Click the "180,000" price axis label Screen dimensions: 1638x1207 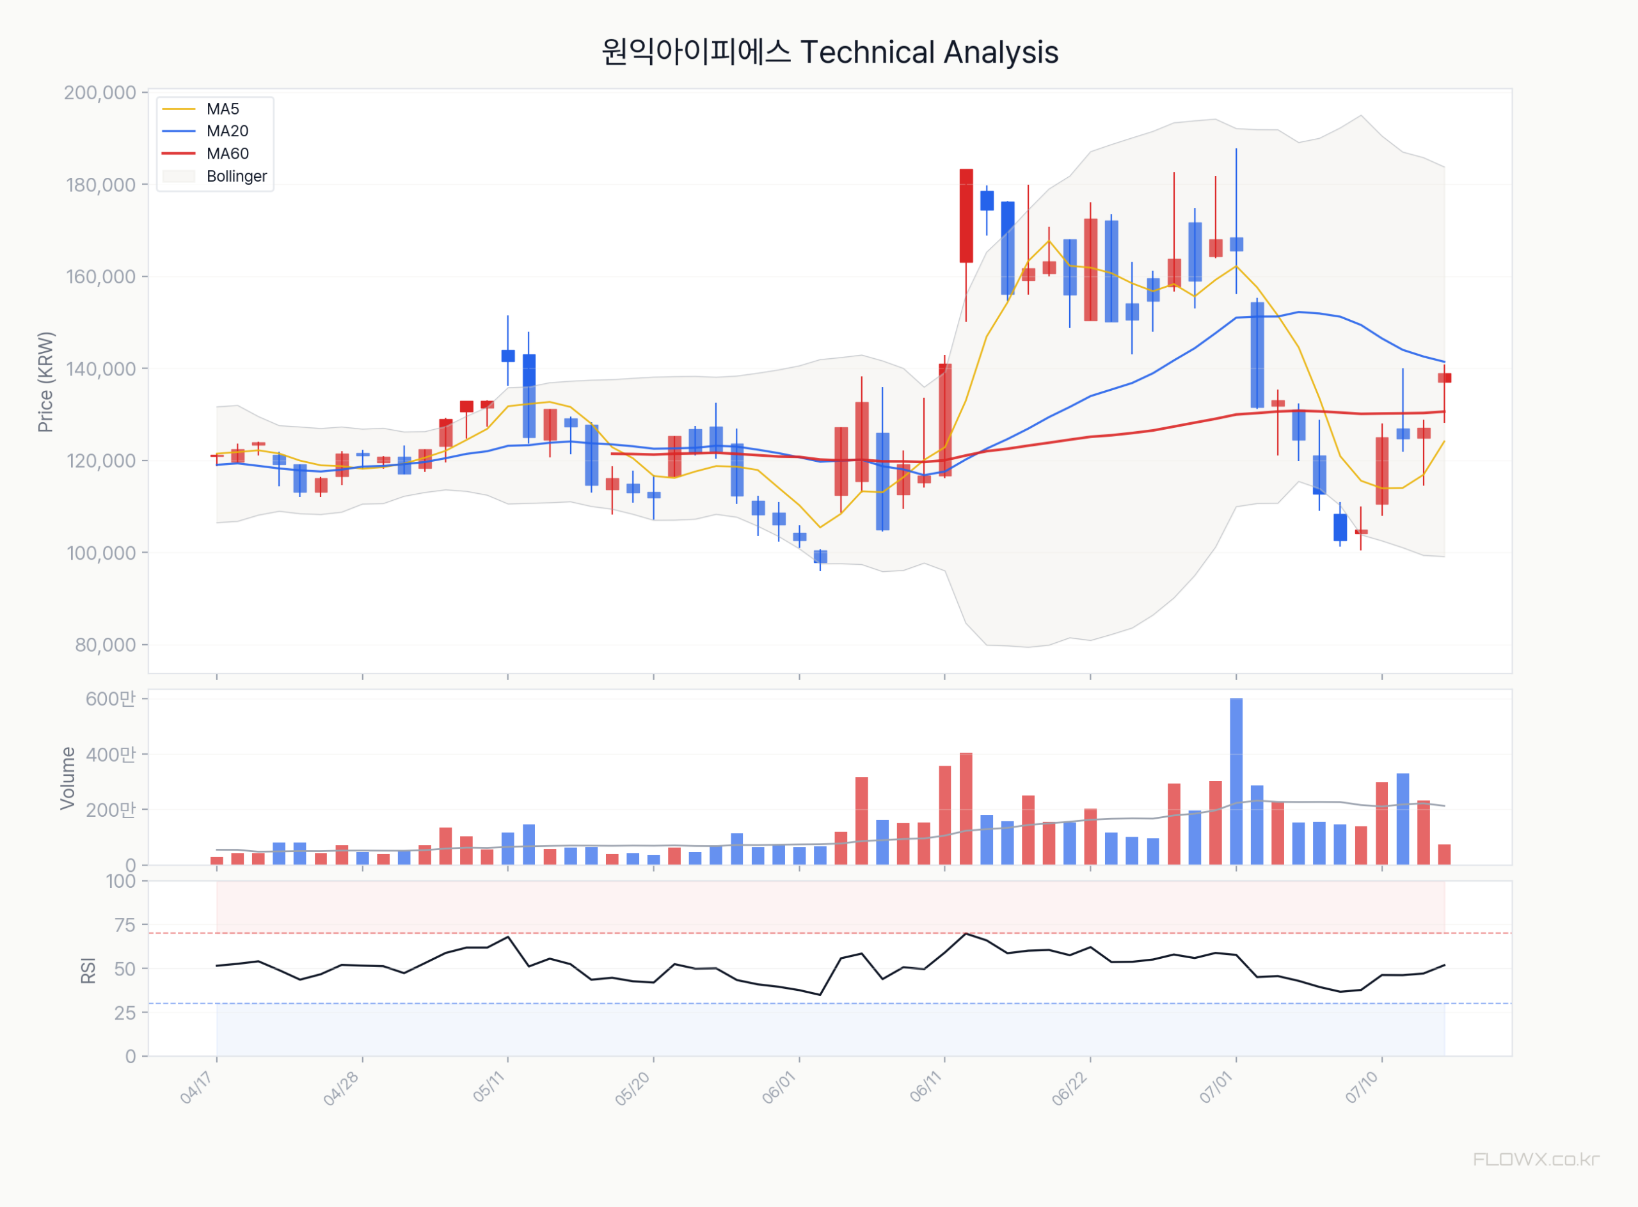click(101, 185)
